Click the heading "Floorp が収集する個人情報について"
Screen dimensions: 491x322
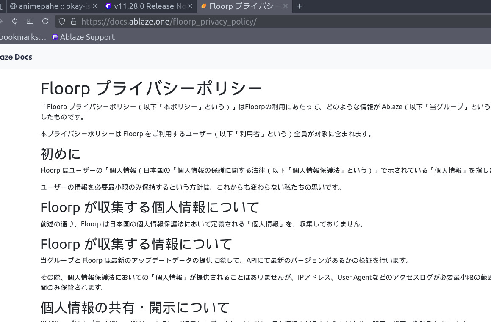[150, 207]
